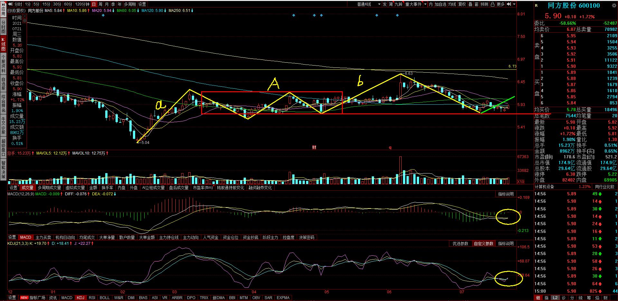The width and height of the screenshot is (618, 301).
Task: Select the RSI indicator tab
Action: [92, 298]
